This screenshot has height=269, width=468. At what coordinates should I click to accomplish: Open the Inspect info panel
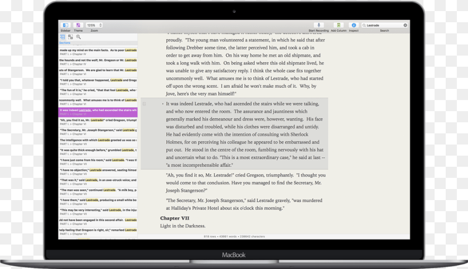coord(353,26)
